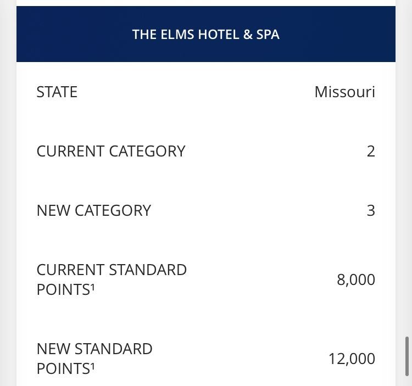The width and height of the screenshot is (412, 386).
Task: Click the vertical scrollbar thumb
Action: pos(407,356)
